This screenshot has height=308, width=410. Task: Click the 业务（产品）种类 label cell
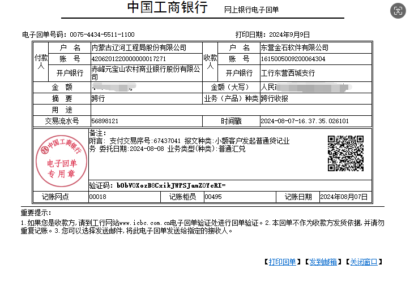[x=231, y=99]
